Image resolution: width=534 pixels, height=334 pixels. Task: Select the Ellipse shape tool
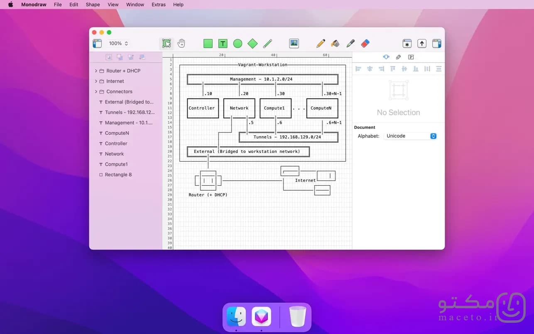(238, 43)
